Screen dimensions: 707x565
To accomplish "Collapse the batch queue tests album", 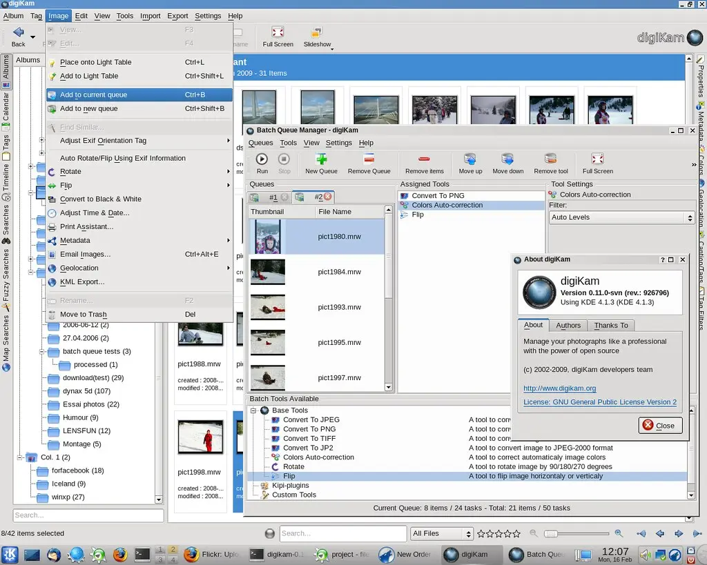I will (41, 351).
